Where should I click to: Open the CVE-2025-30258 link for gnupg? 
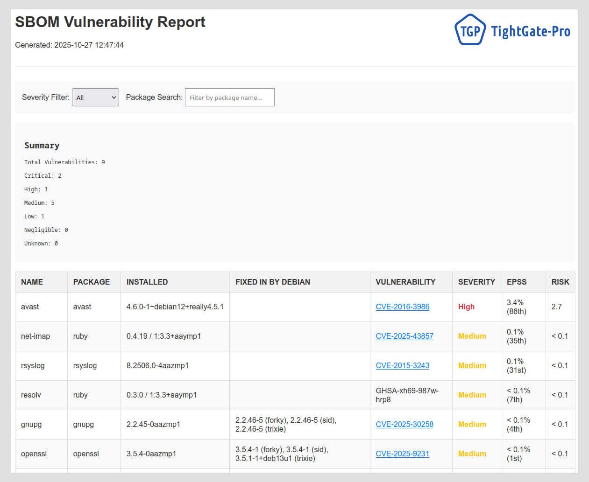pos(404,425)
